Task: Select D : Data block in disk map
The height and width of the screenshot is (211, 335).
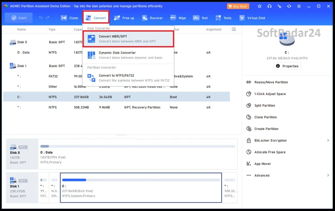Action: point(138,154)
